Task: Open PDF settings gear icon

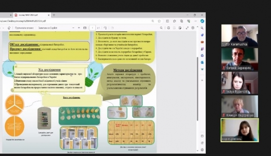Action: tap(193, 28)
